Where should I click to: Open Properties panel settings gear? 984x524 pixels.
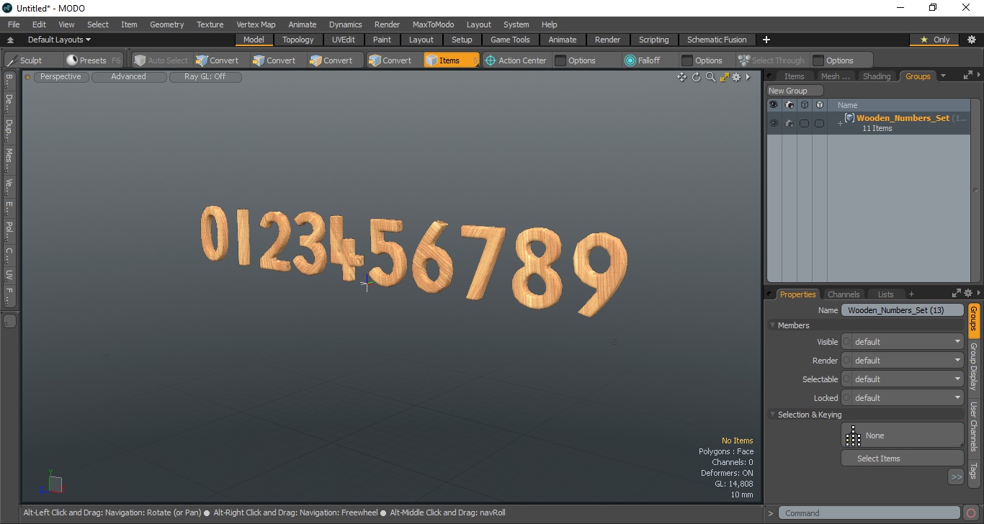(x=968, y=294)
